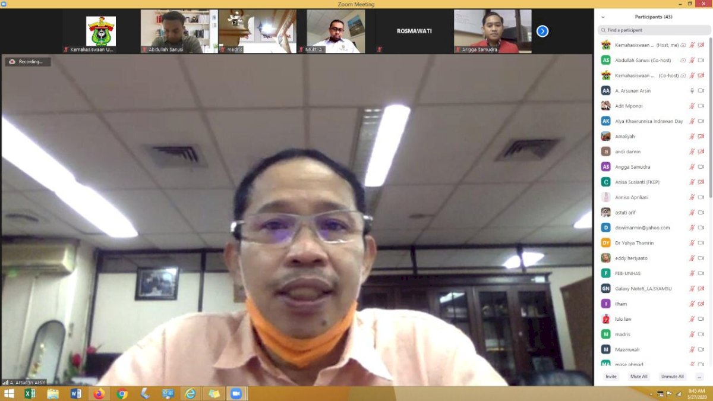The height and width of the screenshot is (401, 713).
Task: Select participant dewimarmin@yahoo.com in the list
Action: coord(652,228)
